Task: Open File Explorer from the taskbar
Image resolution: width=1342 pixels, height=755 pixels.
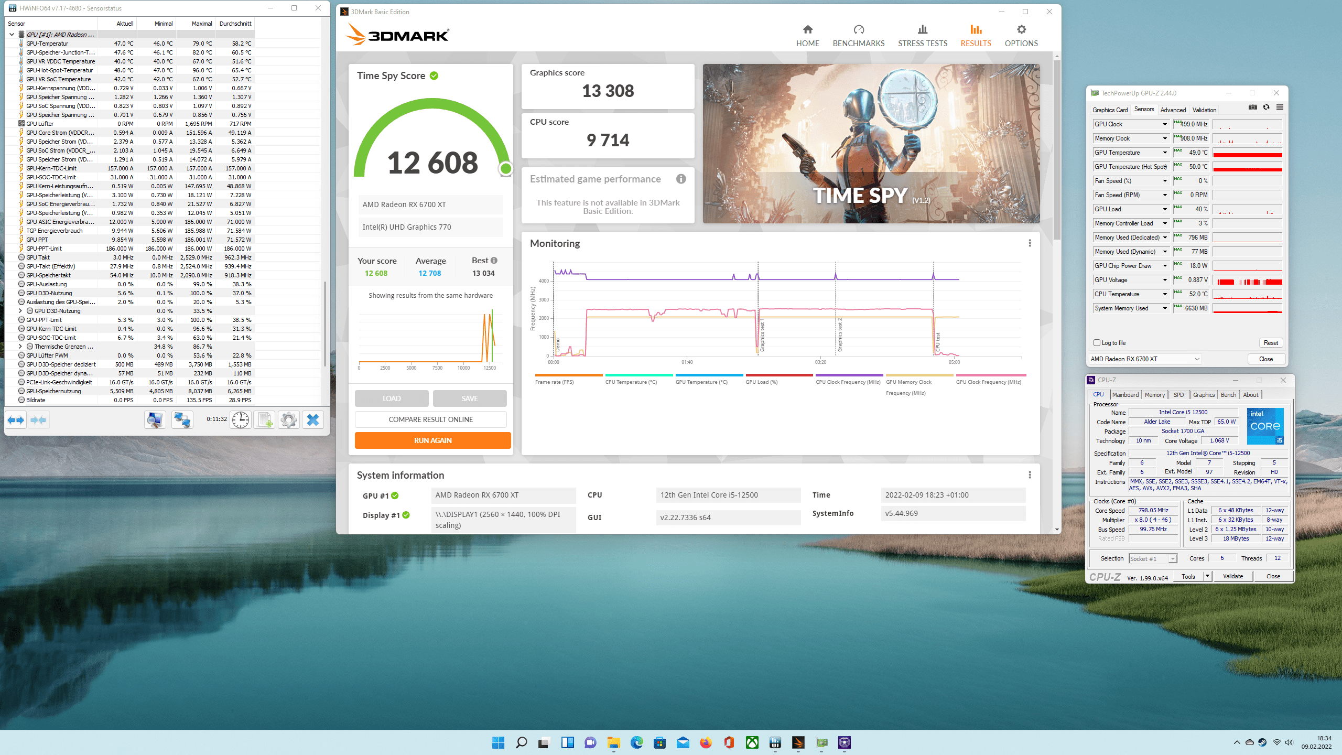Action: [x=614, y=742]
